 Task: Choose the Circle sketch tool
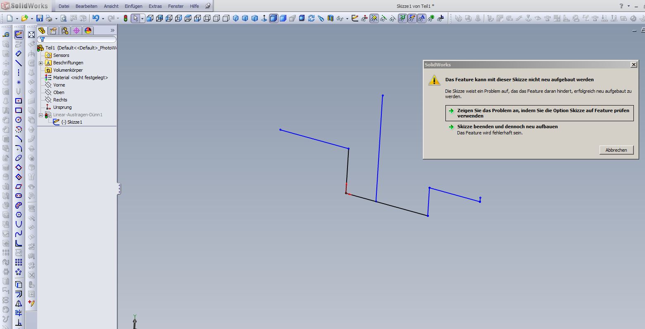coord(19,120)
